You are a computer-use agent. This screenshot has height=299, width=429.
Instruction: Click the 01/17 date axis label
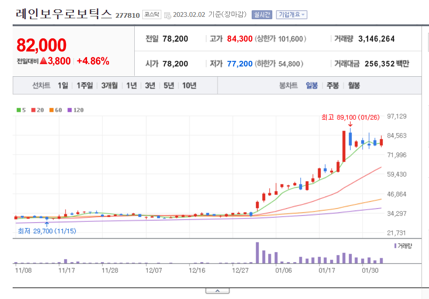click(x=327, y=270)
